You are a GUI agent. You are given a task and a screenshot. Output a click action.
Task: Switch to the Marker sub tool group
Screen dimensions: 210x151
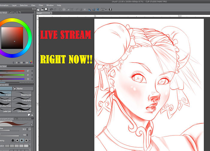point(23,88)
